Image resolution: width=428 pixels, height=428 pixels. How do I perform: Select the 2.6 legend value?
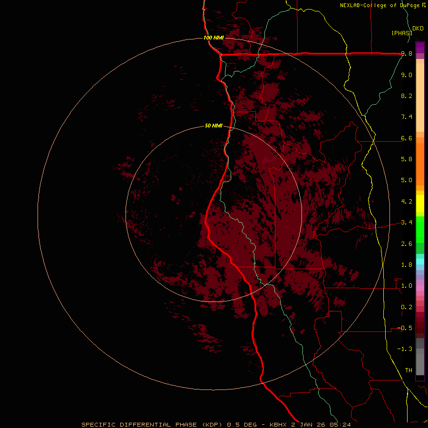click(407, 244)
